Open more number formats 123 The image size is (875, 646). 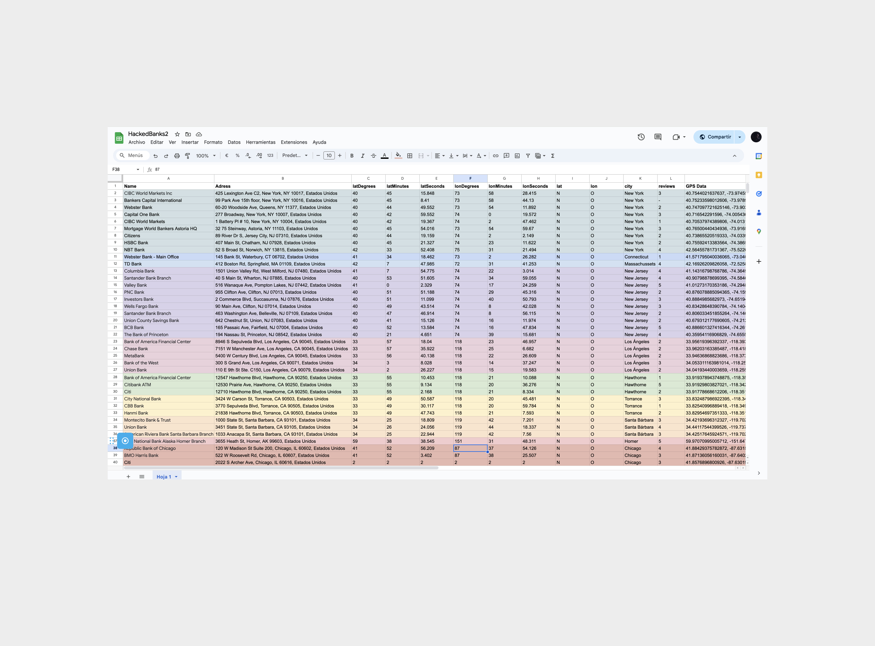coord(270,156)
